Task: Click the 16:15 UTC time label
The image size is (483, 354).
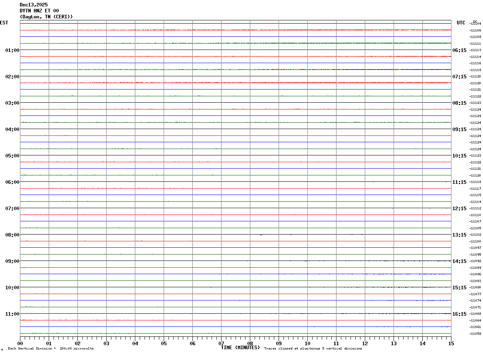Action: [459, 314]
